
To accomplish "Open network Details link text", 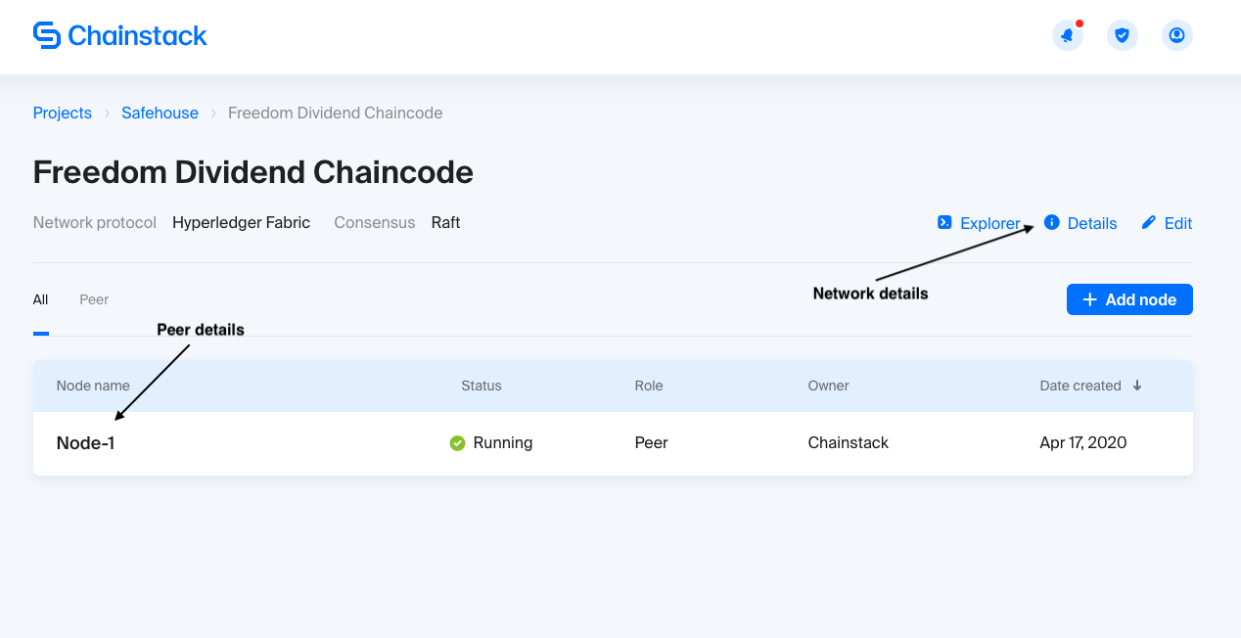I will coord(1091,223).
